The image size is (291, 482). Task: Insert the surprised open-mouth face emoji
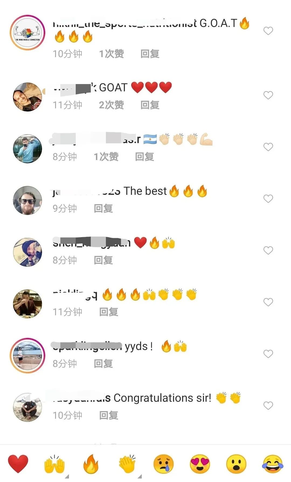tap(236, 464)
